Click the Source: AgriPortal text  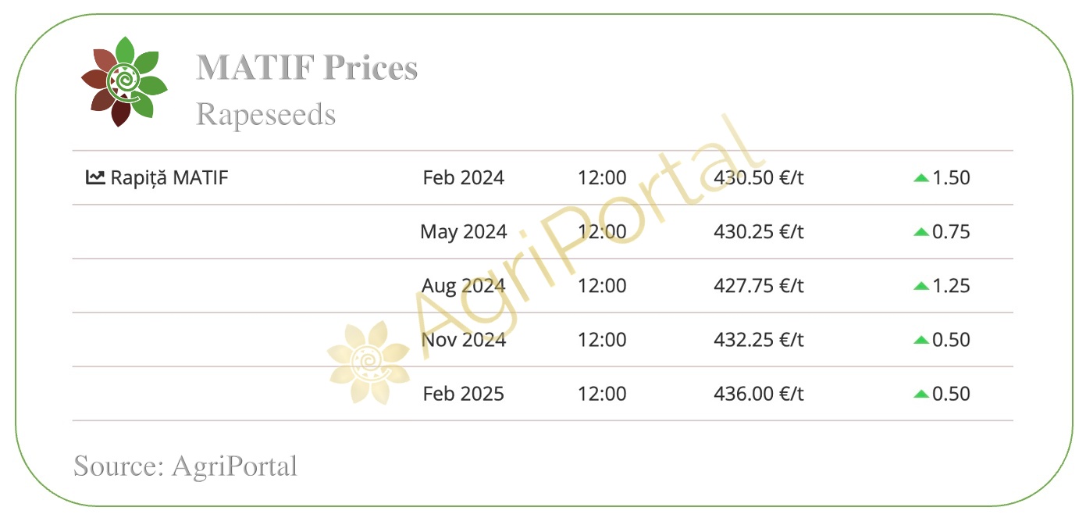point(186,466)
